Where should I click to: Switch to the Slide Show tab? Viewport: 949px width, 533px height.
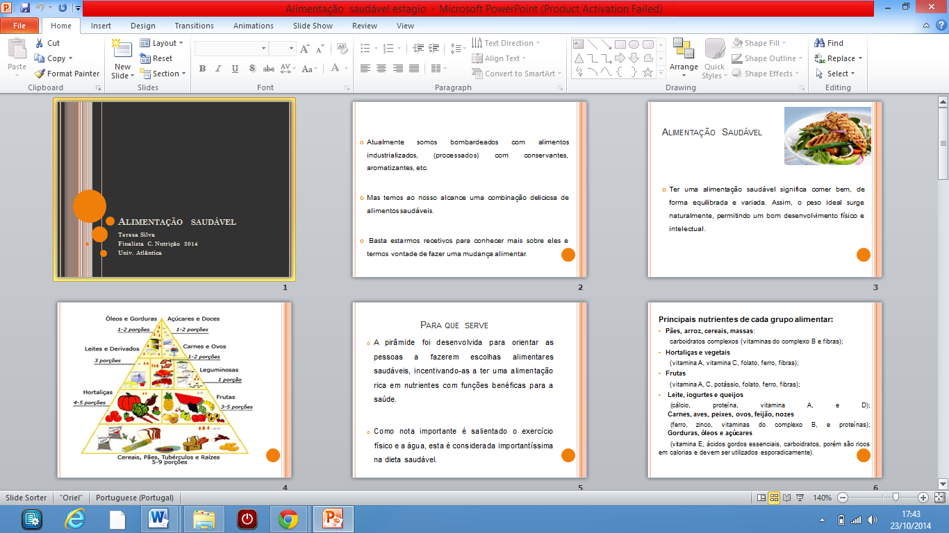click(313, 26)
